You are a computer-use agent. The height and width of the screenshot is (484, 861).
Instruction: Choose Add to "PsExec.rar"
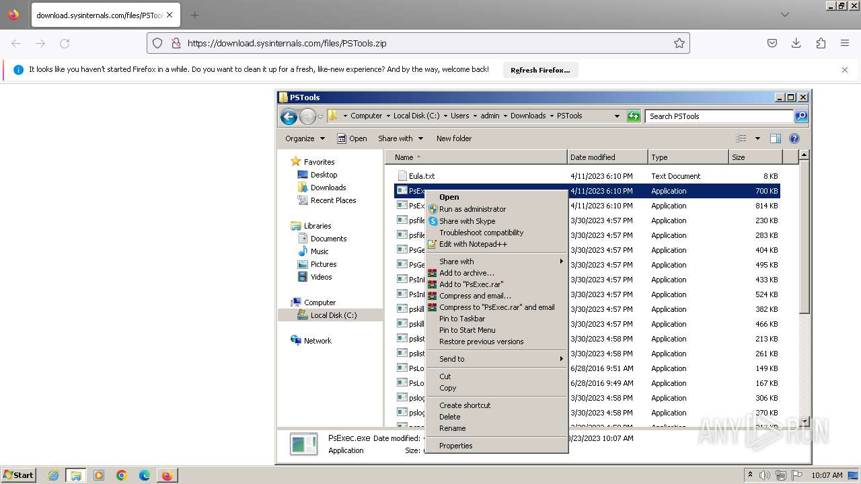496,284
